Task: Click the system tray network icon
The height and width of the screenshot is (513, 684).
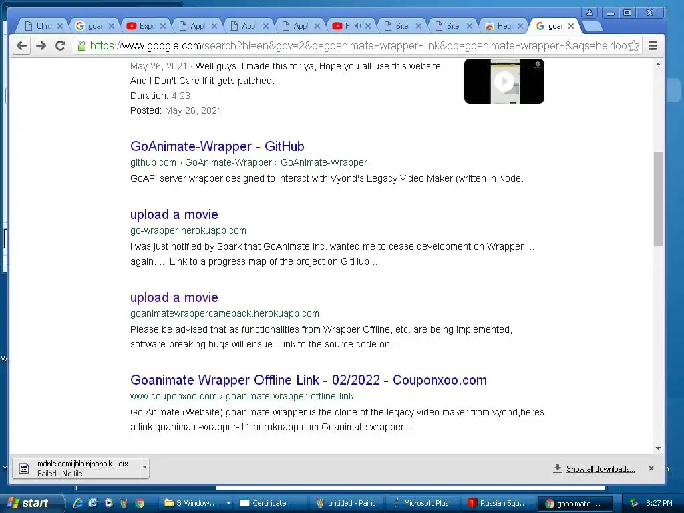Action: pos(634,503)
